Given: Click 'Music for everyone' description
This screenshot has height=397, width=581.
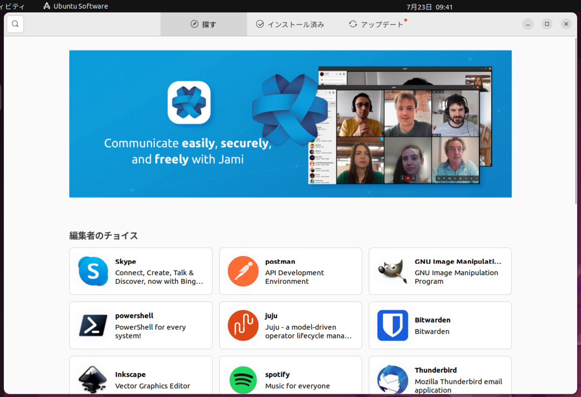Looking at the screenshot, I should [x=297, y=386].
